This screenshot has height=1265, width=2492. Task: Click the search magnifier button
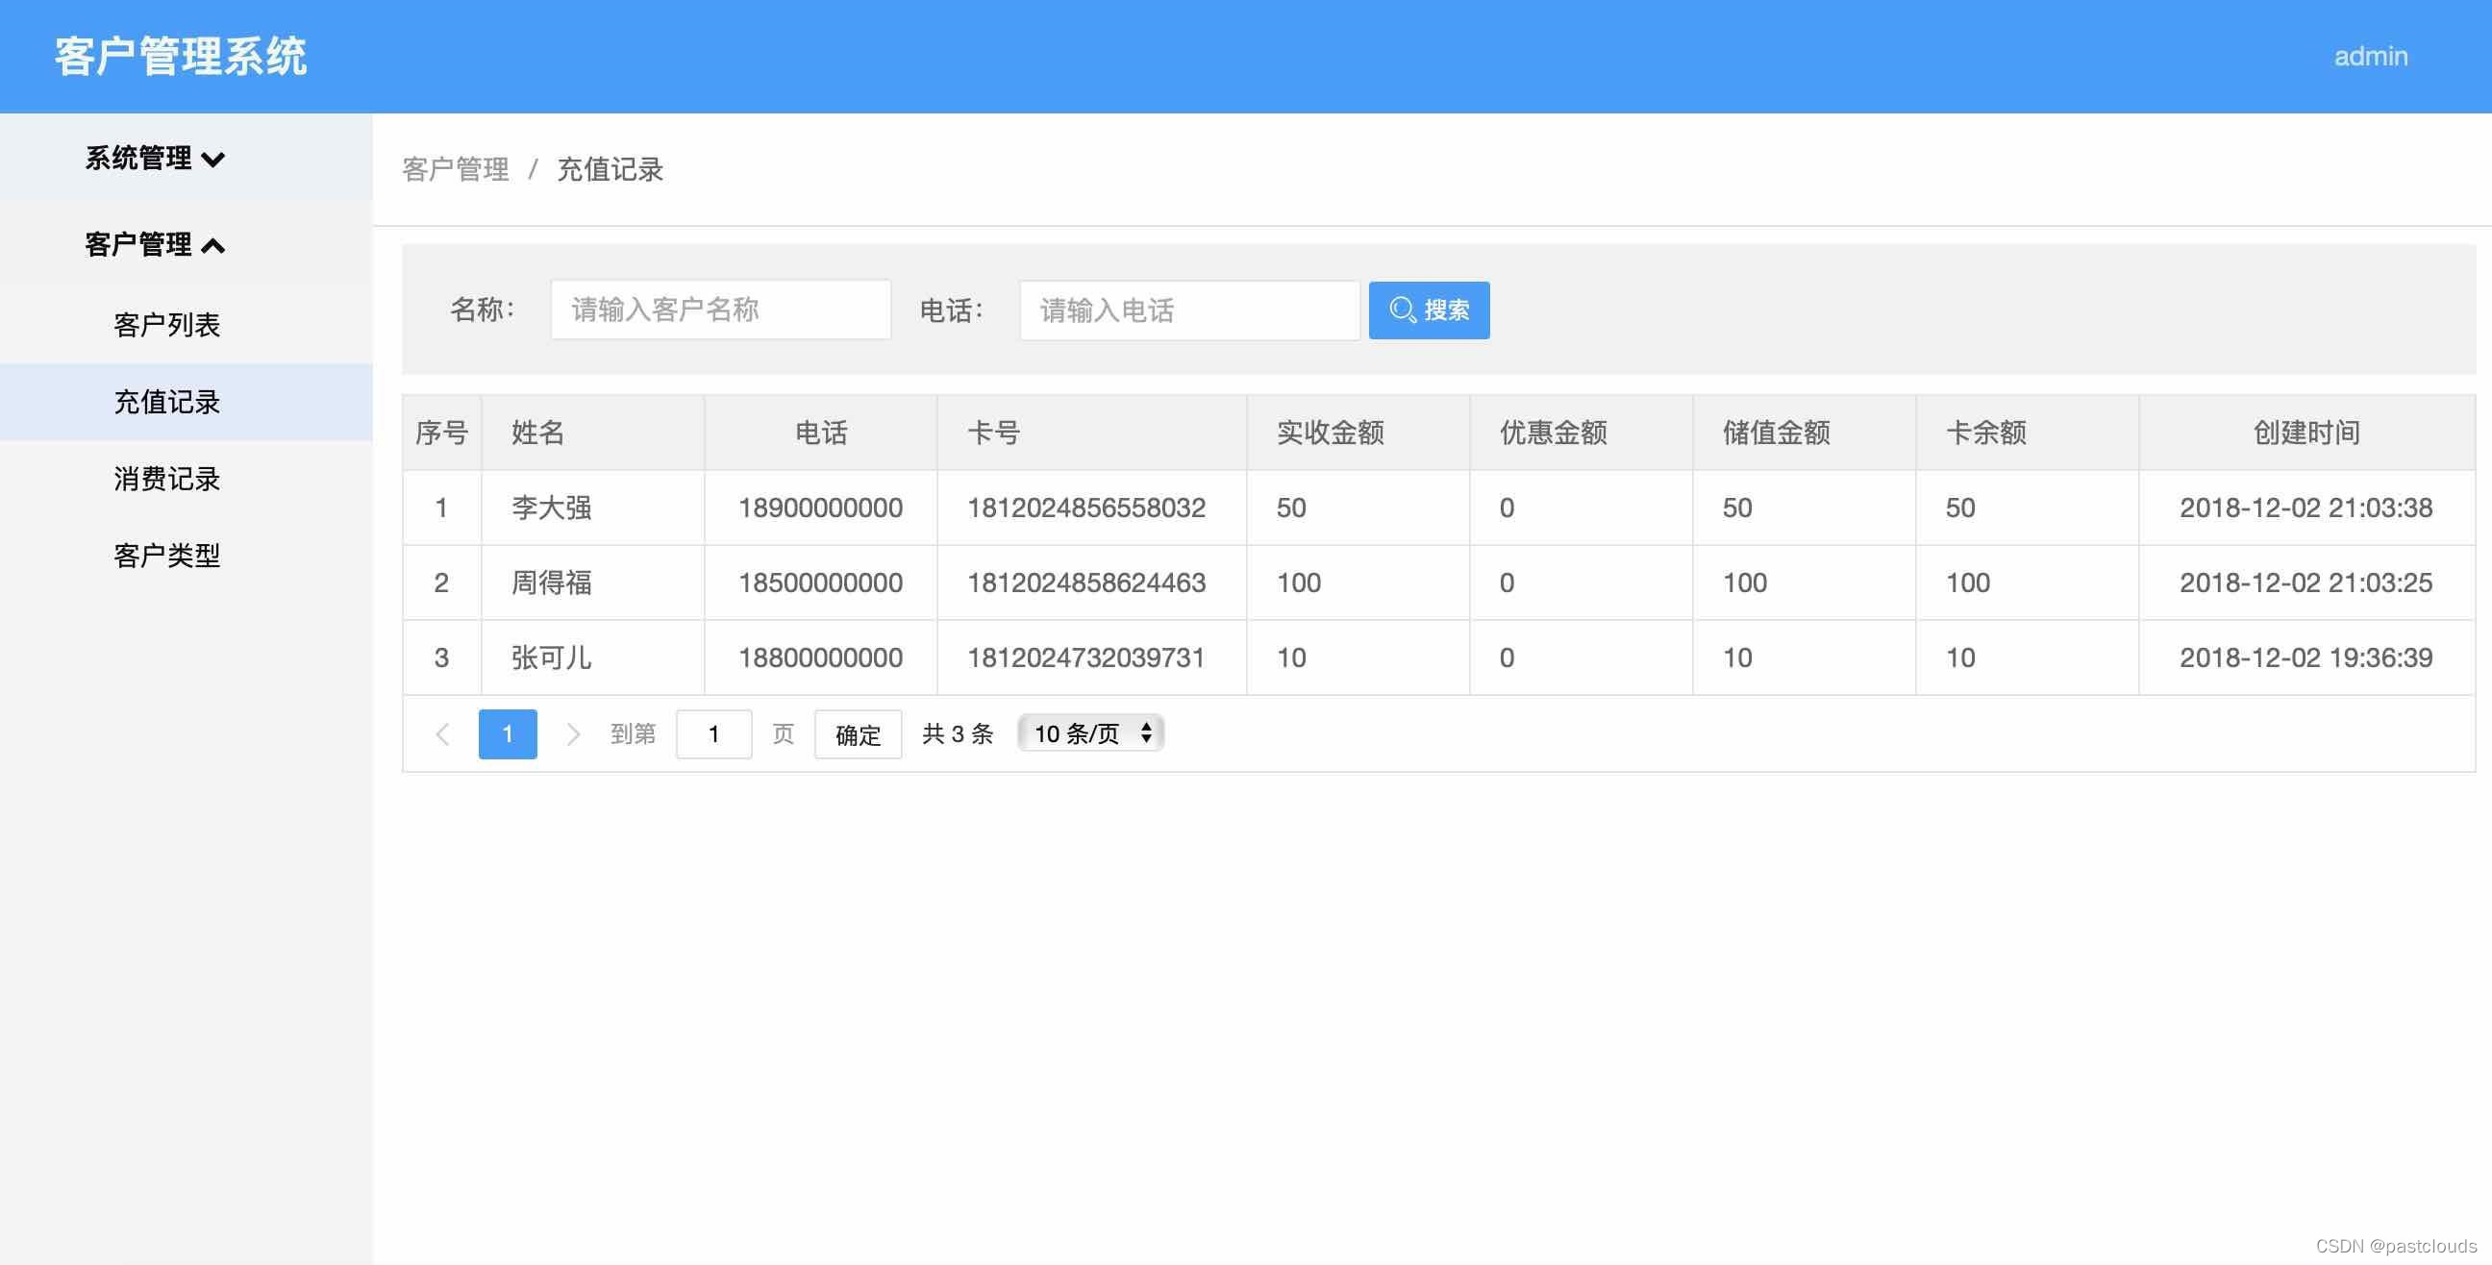[1428, 310]
